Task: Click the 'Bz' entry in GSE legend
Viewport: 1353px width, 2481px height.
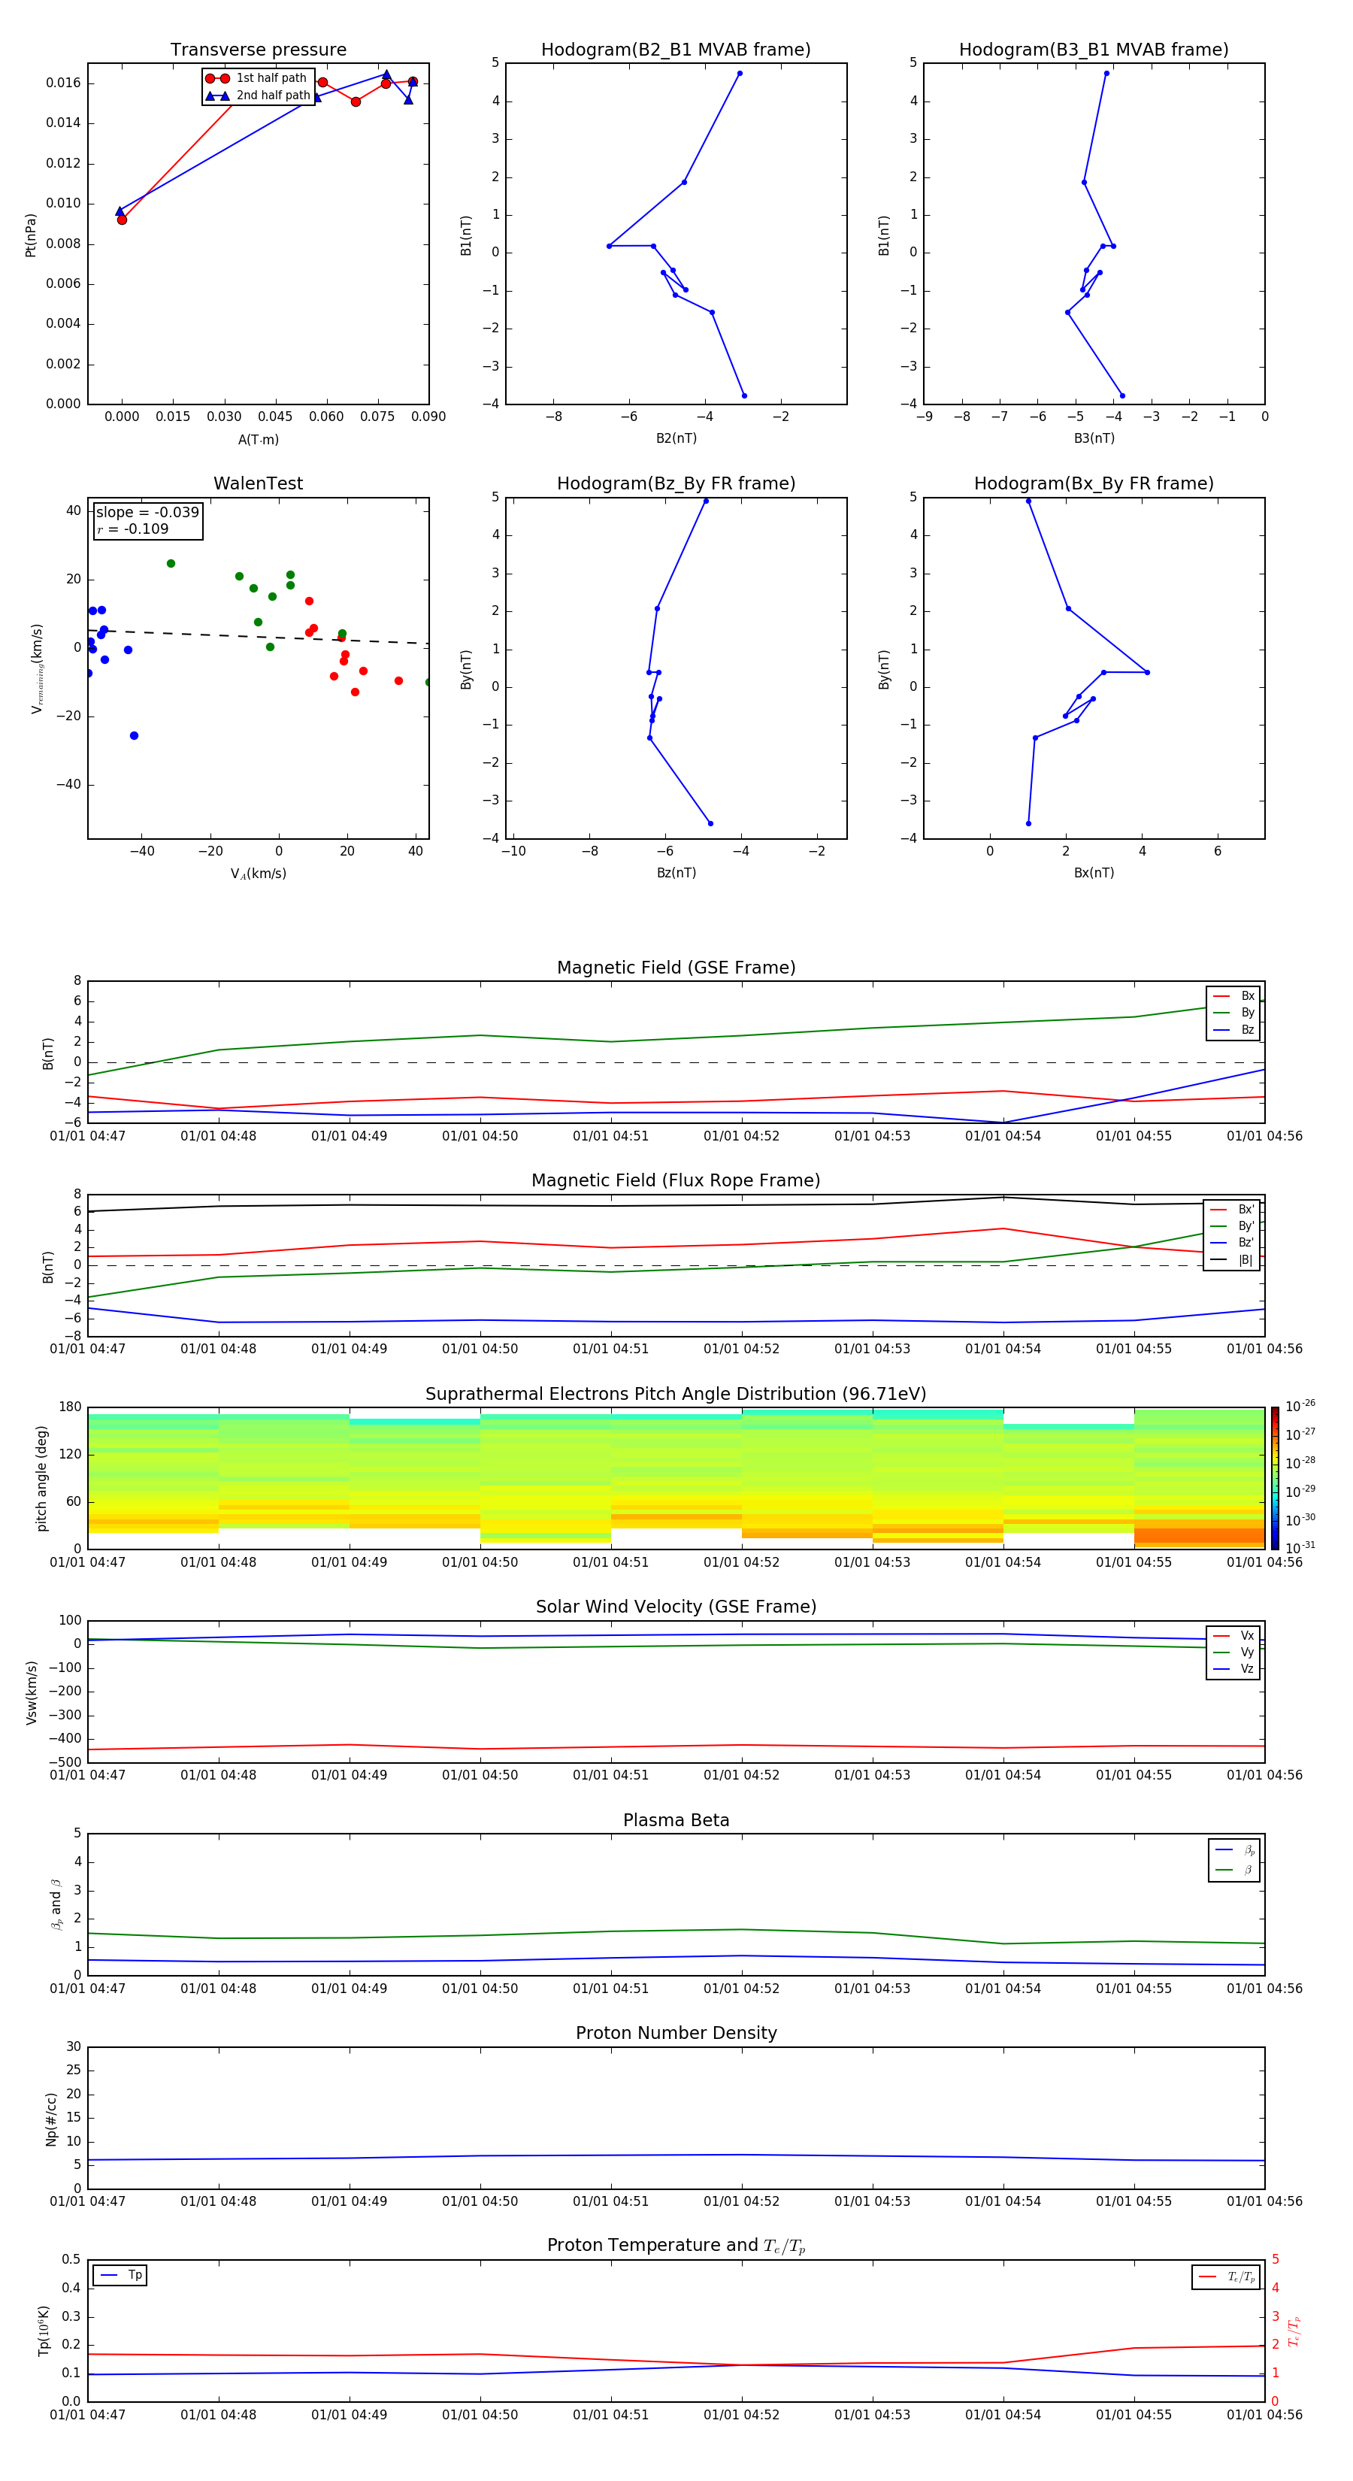Action: (x=1233, y=1029)
